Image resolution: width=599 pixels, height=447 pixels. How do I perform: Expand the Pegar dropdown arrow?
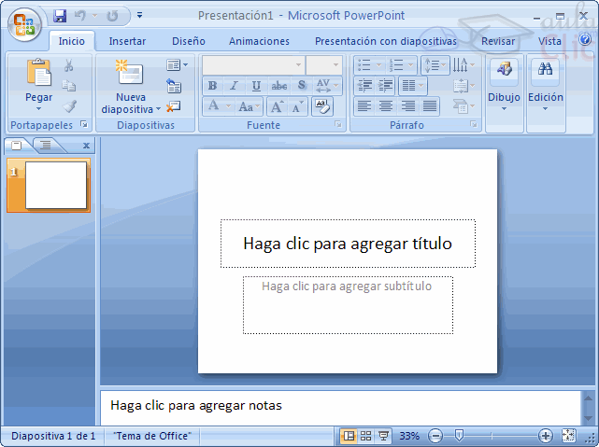pos(38,109)
